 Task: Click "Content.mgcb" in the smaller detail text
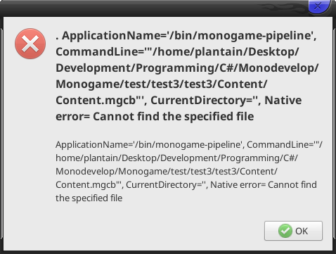click(86, 185)
